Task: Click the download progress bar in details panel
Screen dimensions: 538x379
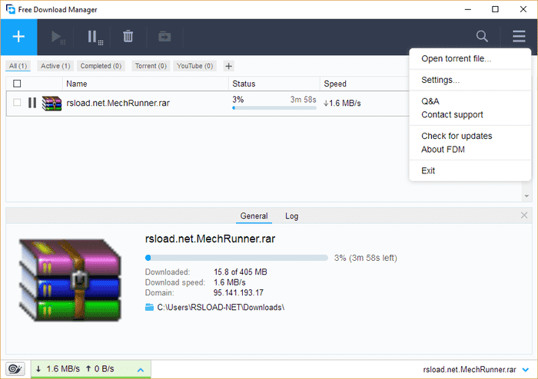Action: pos(237,258)
